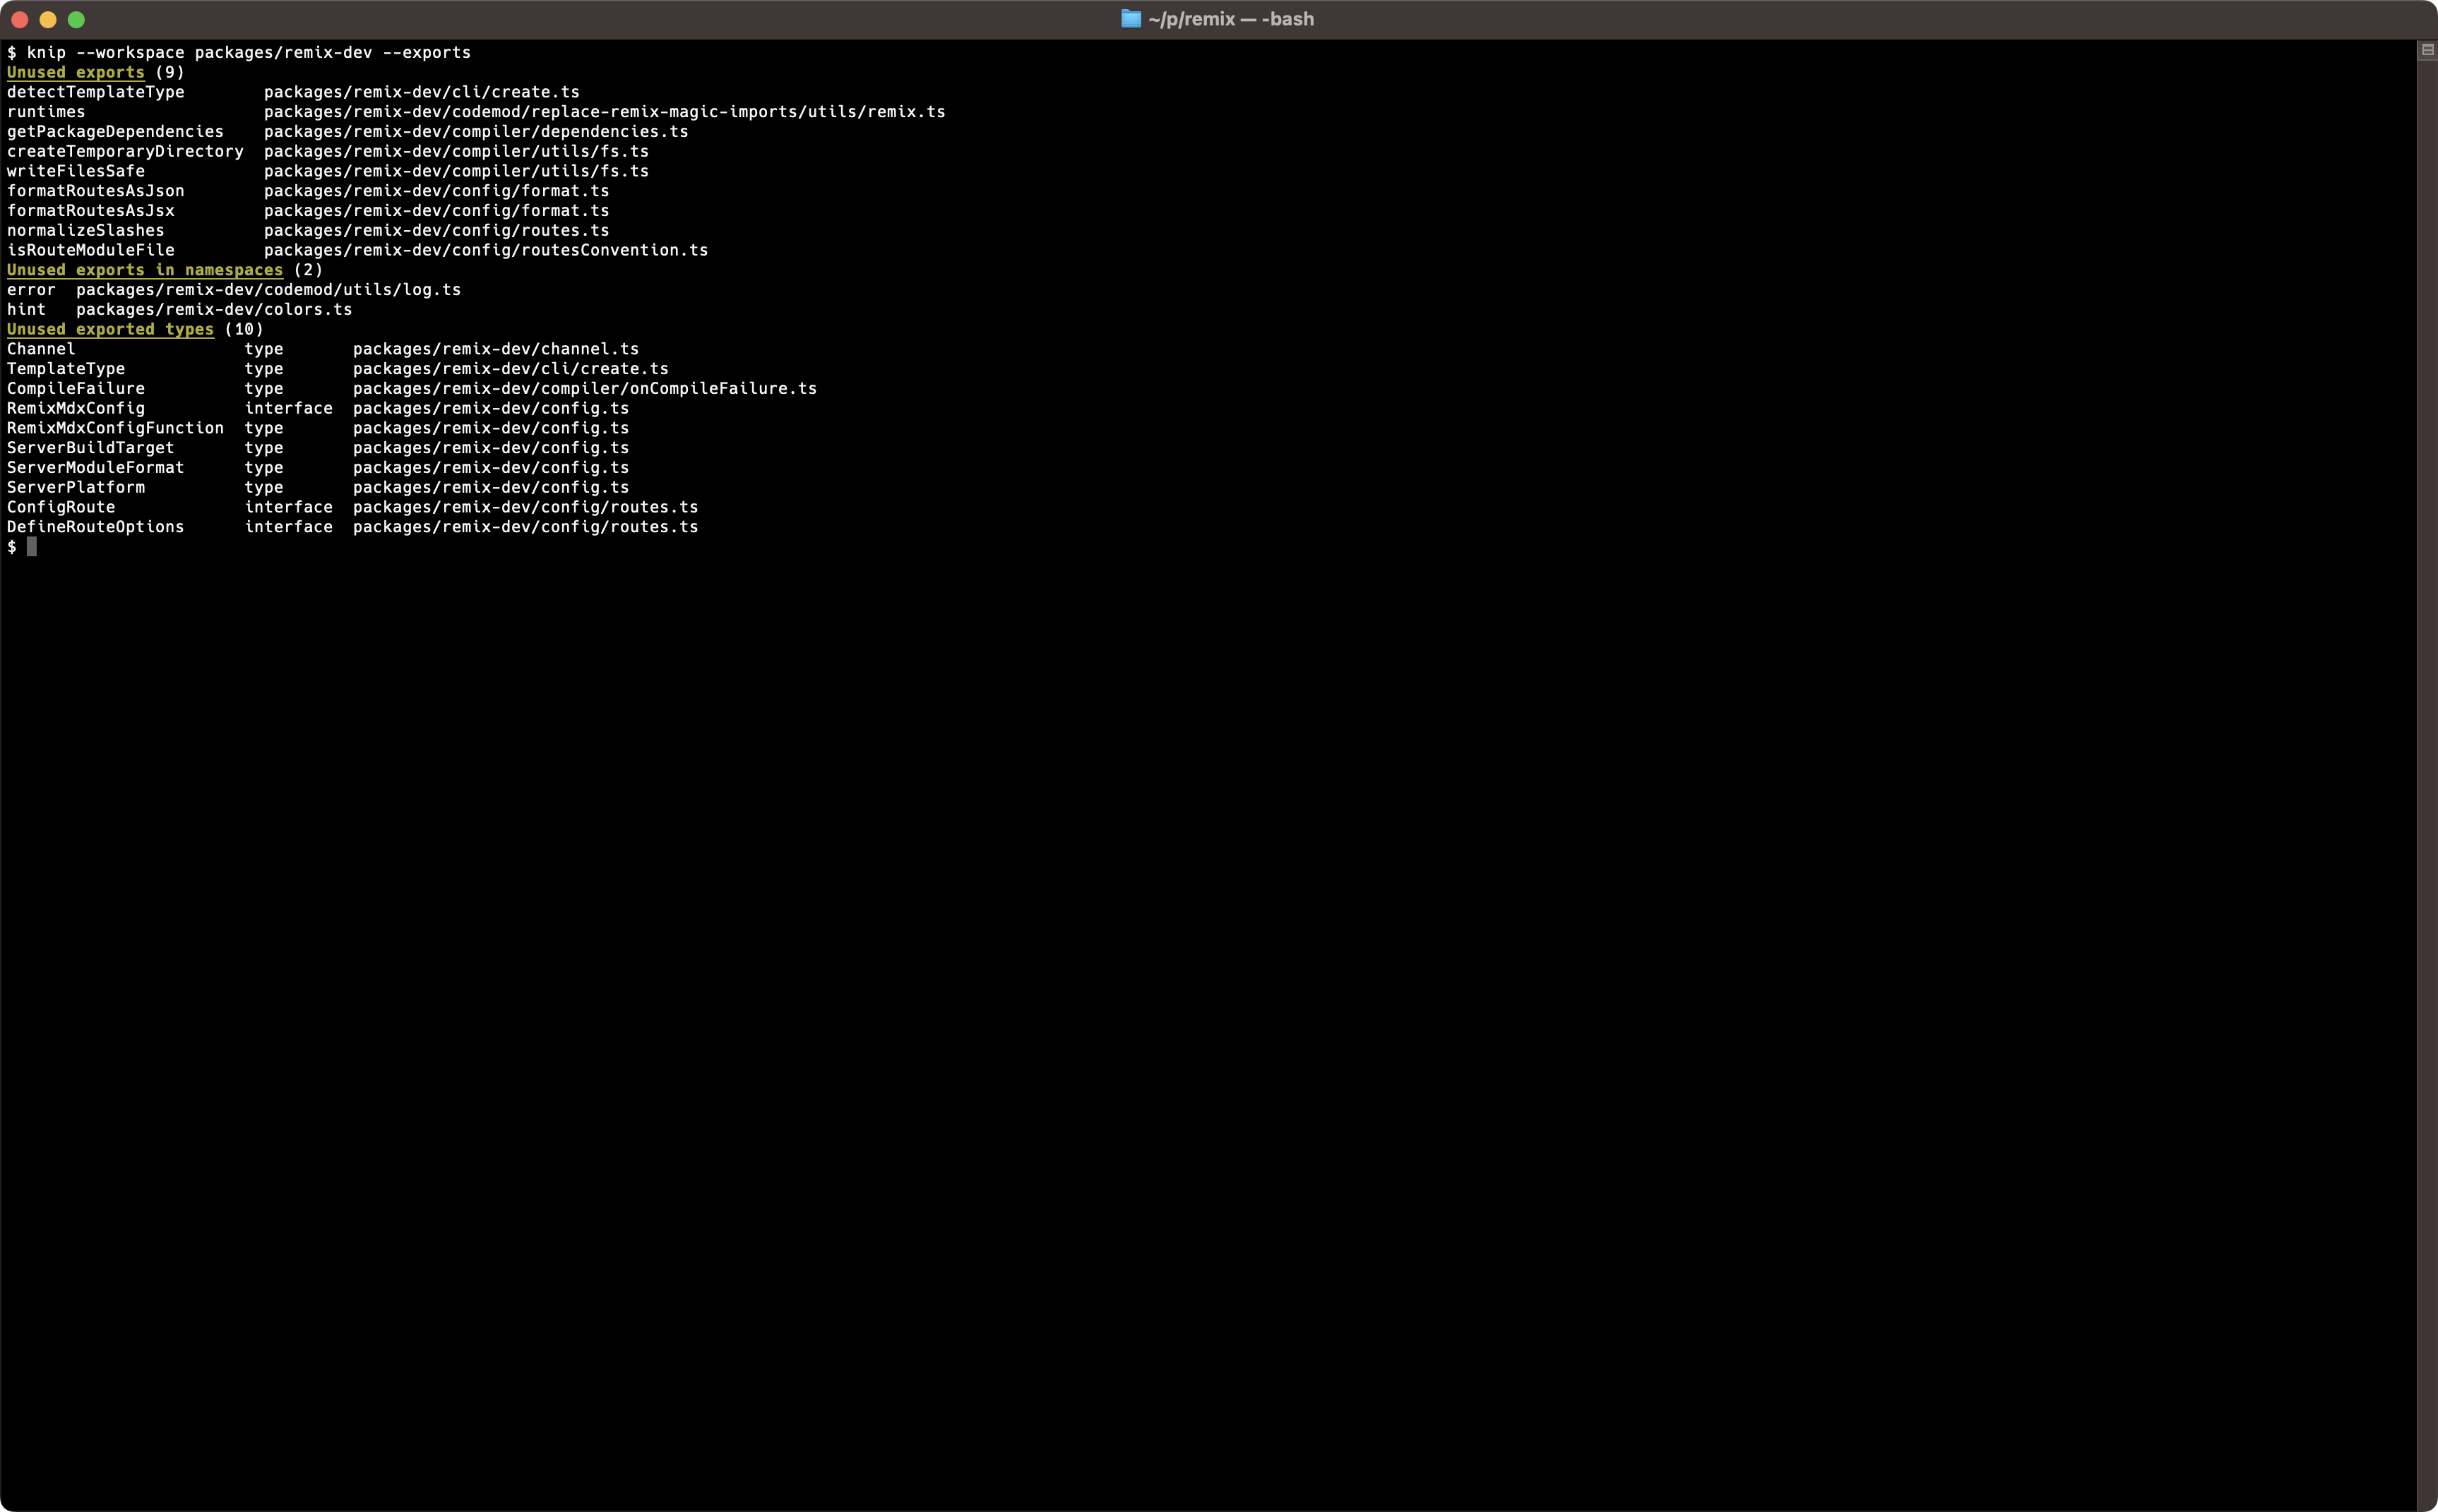The image size is (2438, 1512).
Task: Click the split-pane icon at top right
Action: (2427, 50)
